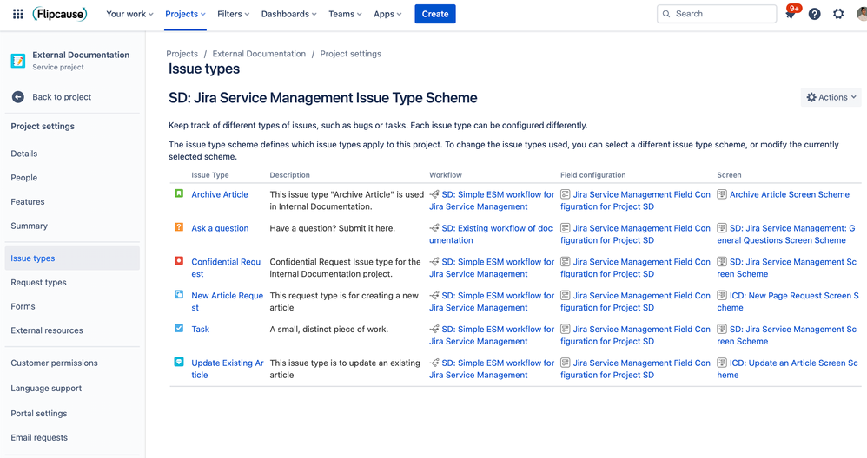Viewport: 867px width, 458px height.
Task: Click the gear icon on Actions button
Action: tap(811, 97)
